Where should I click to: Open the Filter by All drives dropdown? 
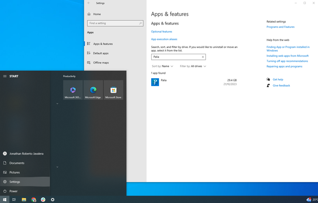(193, 66)
